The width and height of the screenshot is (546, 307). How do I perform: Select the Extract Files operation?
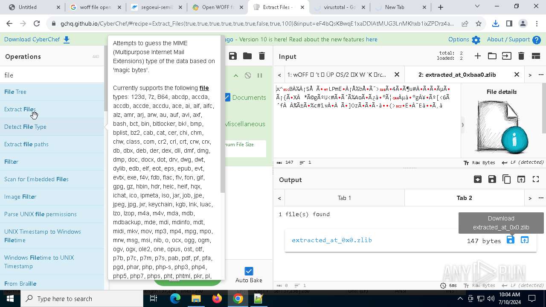pyautogui.click(x=52, y=109)
